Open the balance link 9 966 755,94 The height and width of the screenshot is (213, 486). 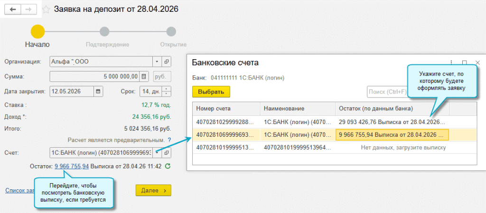[x=72, y=166]
